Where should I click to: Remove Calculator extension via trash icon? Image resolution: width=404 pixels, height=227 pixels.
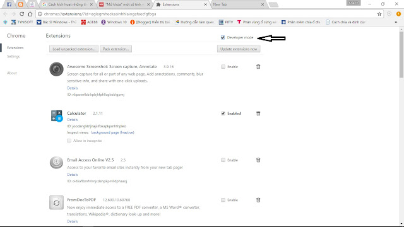[258, 113]
